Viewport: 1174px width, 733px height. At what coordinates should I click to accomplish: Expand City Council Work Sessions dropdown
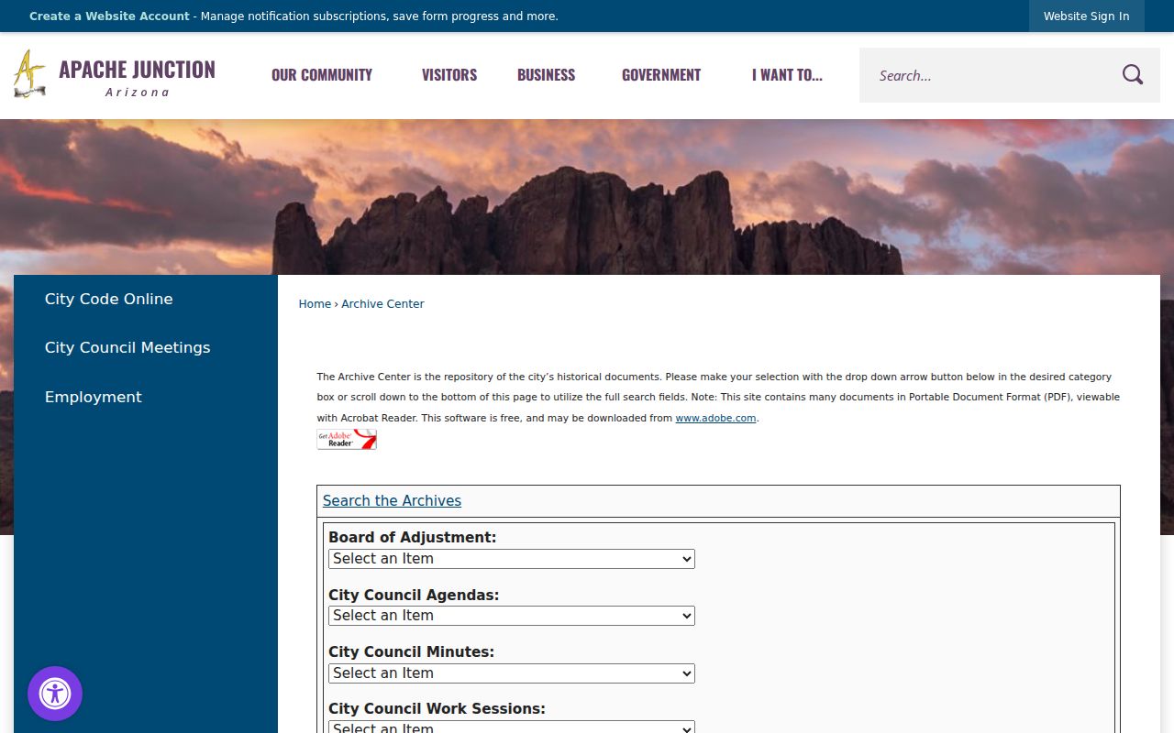512,728
